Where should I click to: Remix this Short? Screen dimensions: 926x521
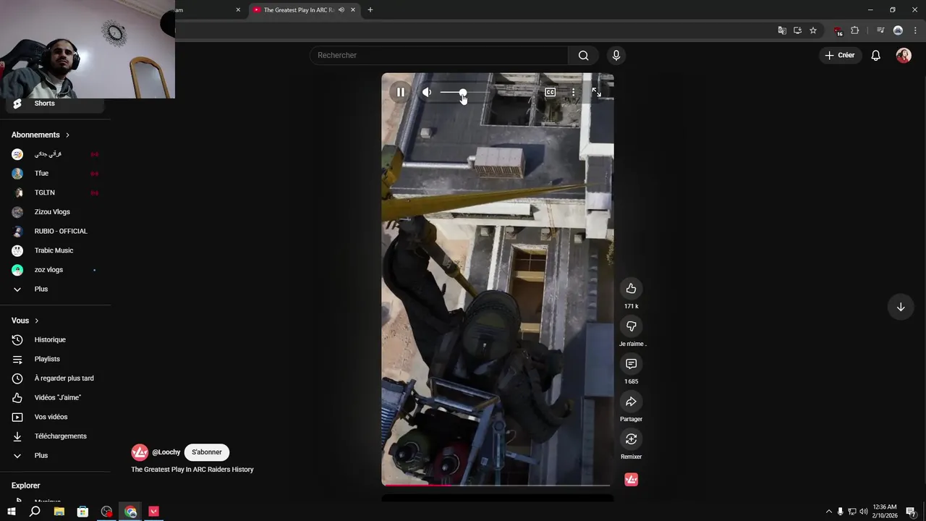click(631, 439)
